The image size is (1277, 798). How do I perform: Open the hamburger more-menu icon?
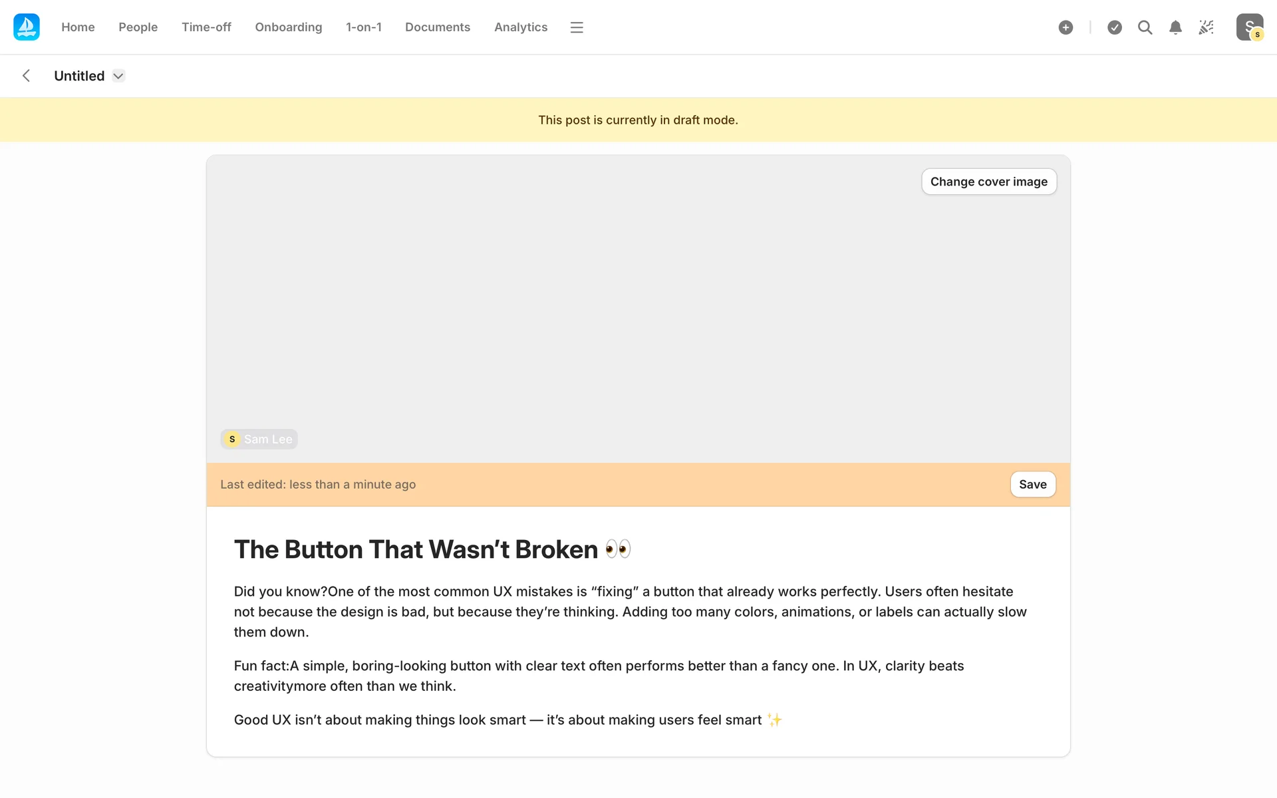click(577, 27)
